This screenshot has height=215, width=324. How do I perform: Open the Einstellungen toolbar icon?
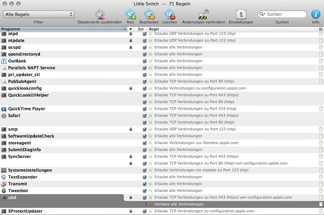241,15
